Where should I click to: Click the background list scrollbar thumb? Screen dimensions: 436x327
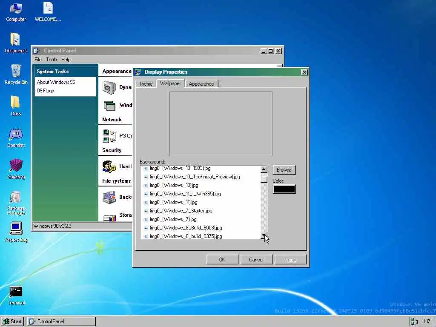pos(264,179)
